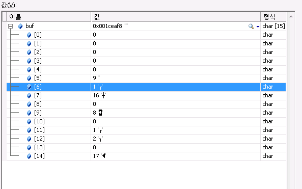
Task: Collapse the buf variable tree node
Action: click(x=10, y=26)
